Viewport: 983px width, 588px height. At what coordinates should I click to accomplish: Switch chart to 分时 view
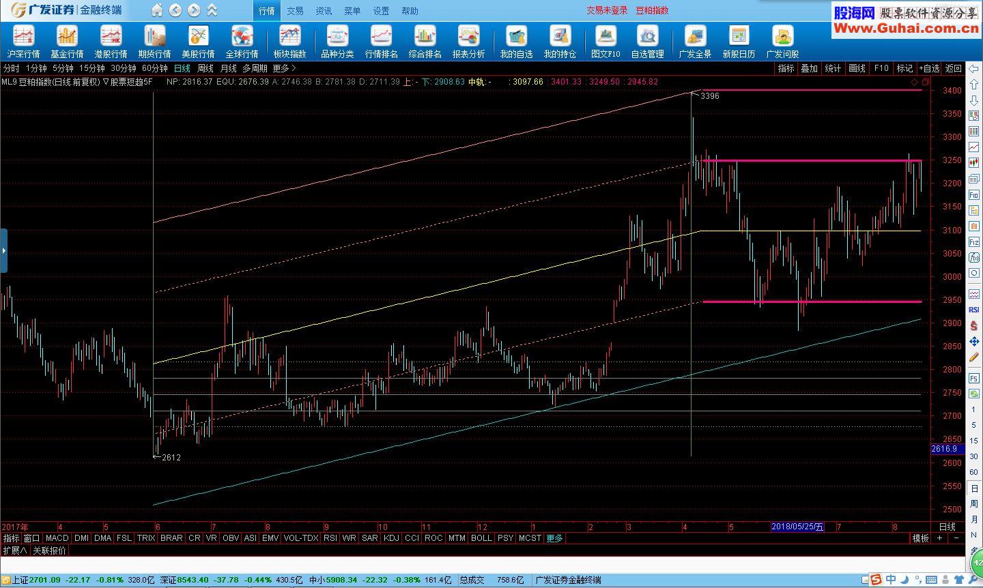click(12, 68)
